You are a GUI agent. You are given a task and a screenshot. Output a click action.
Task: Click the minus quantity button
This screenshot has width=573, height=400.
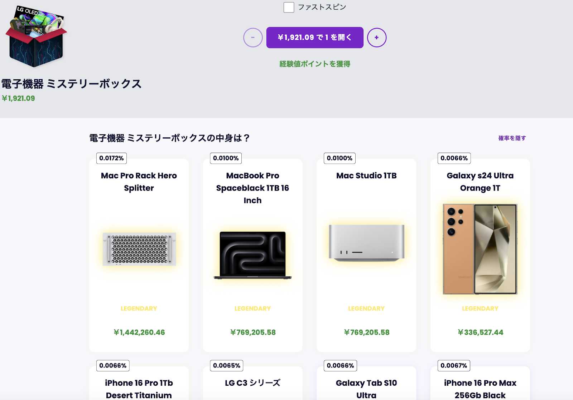point(253,38)
